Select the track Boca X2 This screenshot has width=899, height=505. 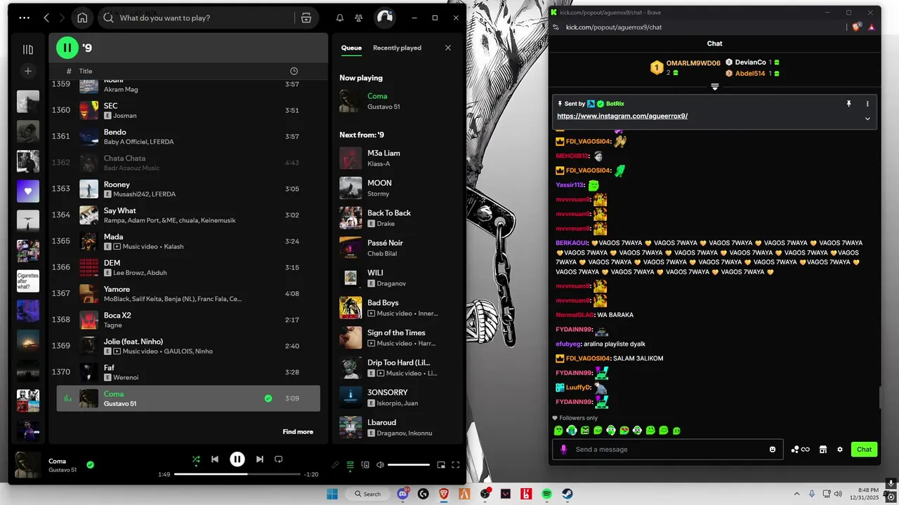pyautogui.click(x=188, y=320)
